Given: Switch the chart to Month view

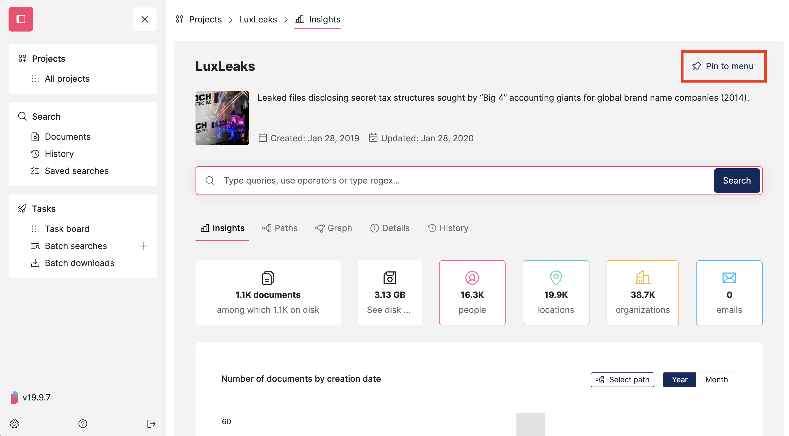Looking at the screenshot, I should [716, 380].
